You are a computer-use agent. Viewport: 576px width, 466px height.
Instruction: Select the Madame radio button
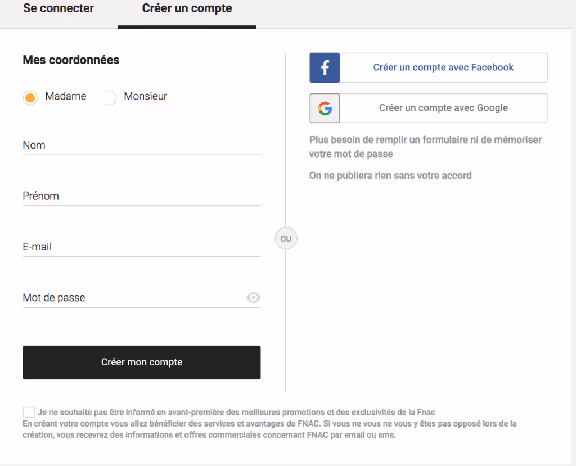pos(30,97)
